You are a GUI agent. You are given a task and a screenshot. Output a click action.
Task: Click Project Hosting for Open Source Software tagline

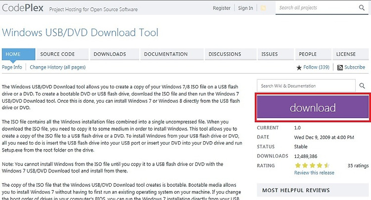point(93,9)
